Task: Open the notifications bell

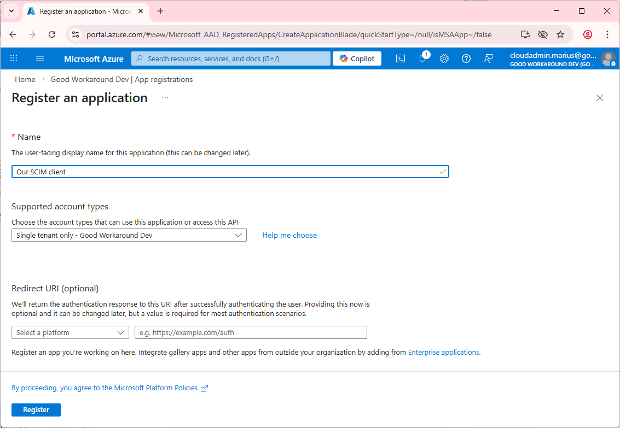Action: pos(422,58)
